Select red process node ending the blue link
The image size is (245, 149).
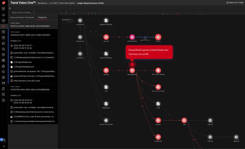[158, 37]
